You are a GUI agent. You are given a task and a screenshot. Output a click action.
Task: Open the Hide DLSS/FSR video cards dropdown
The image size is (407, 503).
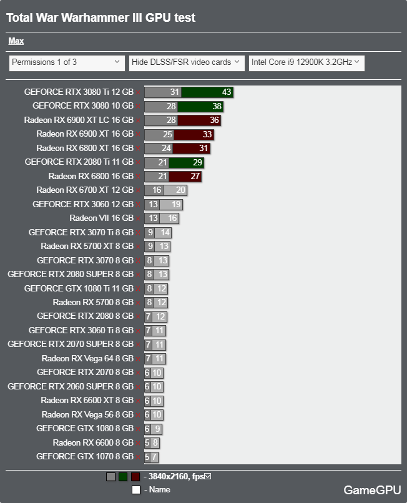(187, 63)
